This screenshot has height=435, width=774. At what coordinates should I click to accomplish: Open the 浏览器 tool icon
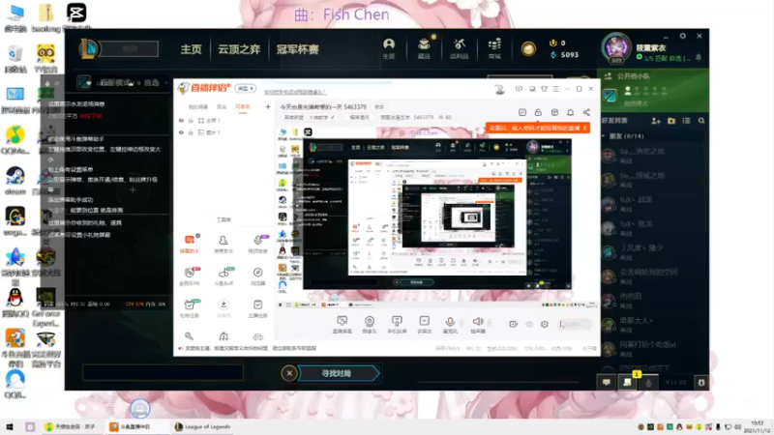[257, 276]
